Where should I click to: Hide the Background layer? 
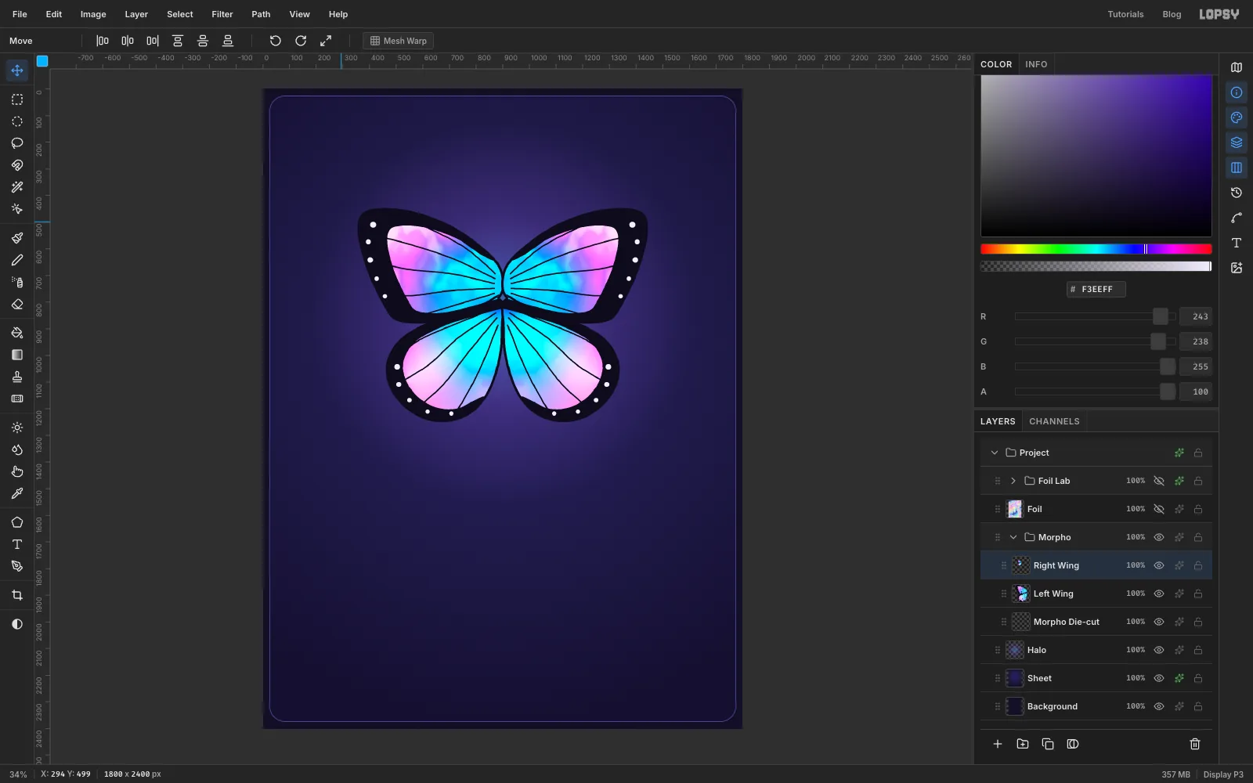1159,706
